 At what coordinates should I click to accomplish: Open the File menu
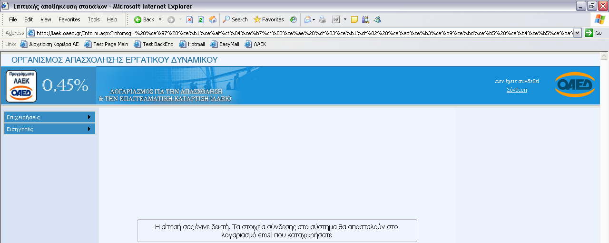13,19
